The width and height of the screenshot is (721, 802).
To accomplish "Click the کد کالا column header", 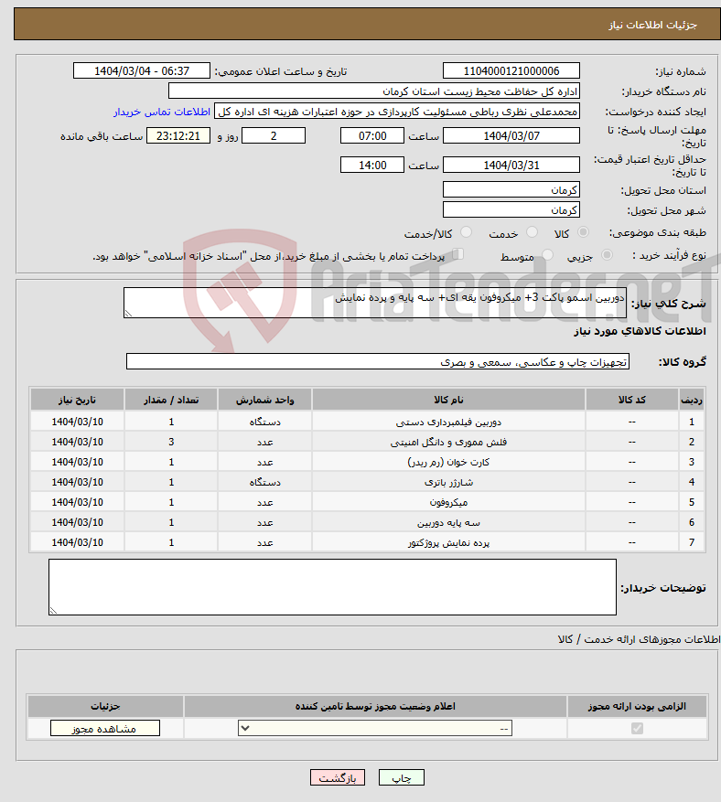I will (632, 400).
